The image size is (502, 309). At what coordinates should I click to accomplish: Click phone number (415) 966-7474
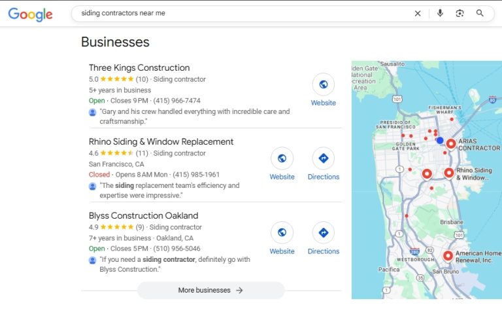176,101
